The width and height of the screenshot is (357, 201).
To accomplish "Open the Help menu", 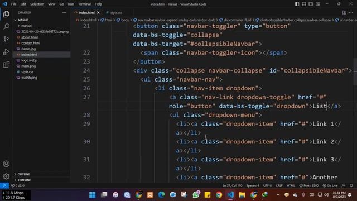I will tap(98, 4).
